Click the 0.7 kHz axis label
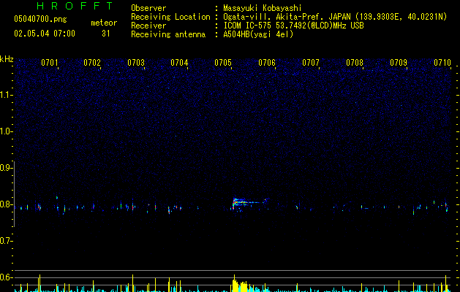This screenshot has width=460, height=292. [6, 241]
